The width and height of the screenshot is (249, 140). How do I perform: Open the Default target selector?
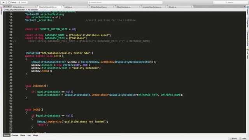(x=23, y=2)
